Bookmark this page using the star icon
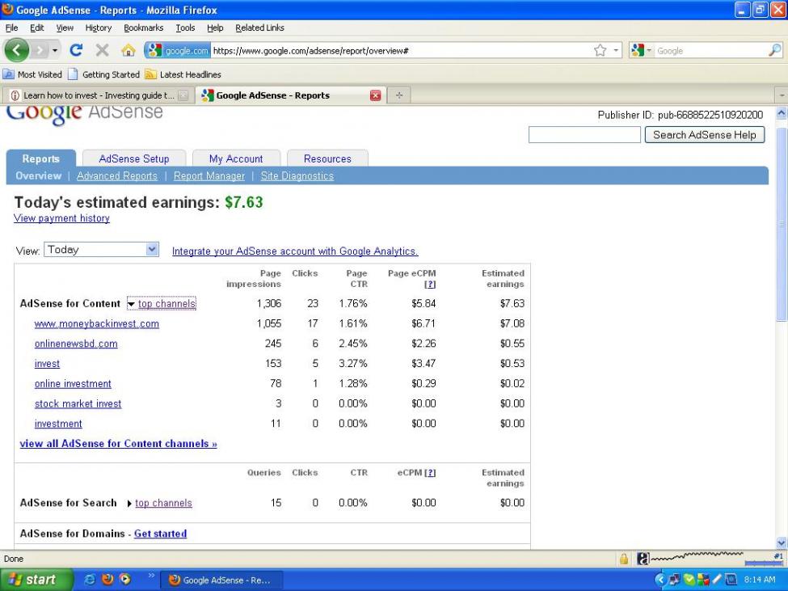 click(x=600, y=50)
